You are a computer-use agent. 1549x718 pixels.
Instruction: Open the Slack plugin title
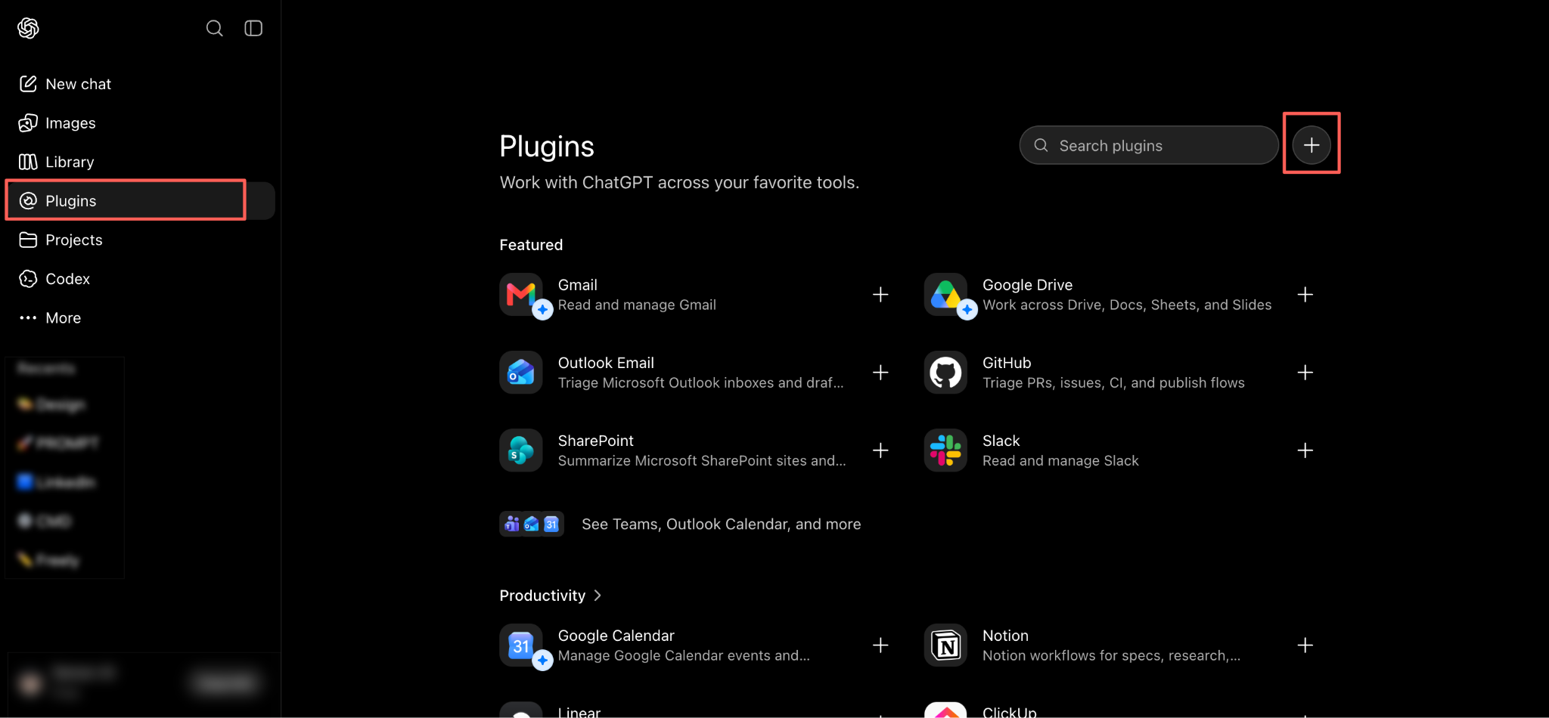(1001, 441)
